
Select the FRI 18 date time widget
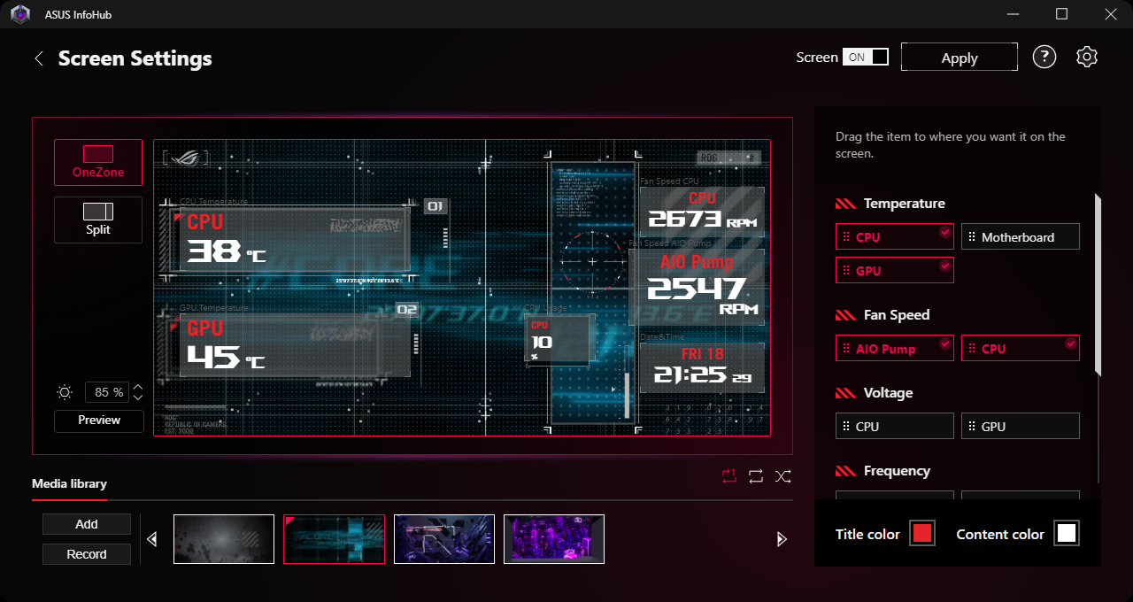coord(702,367)
